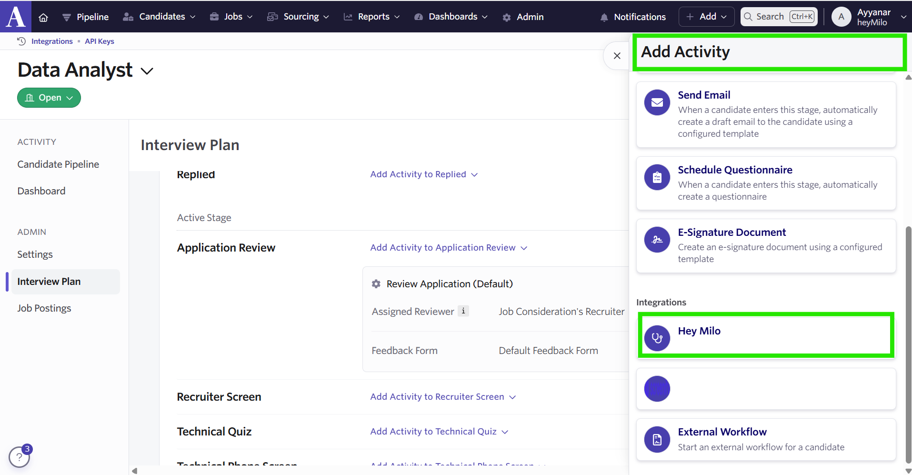Click the Search field in the header

pos(778,17)
